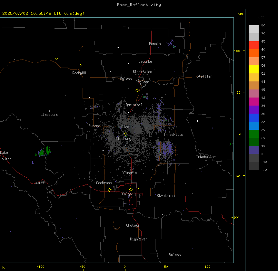The height and width of the screenshot is (271, 278).
Task: Pick the orange 57-60 dBZ legend swatch
Action: point(253,53)
